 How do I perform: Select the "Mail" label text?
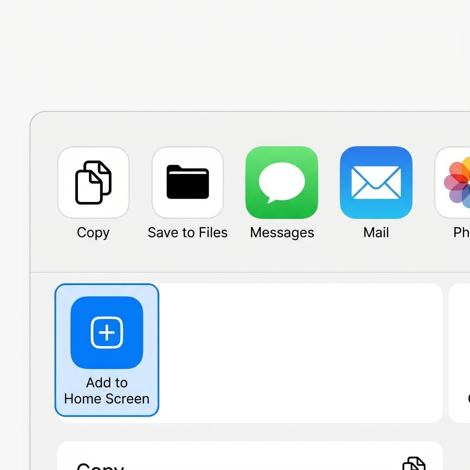click(x=376, y=233)
